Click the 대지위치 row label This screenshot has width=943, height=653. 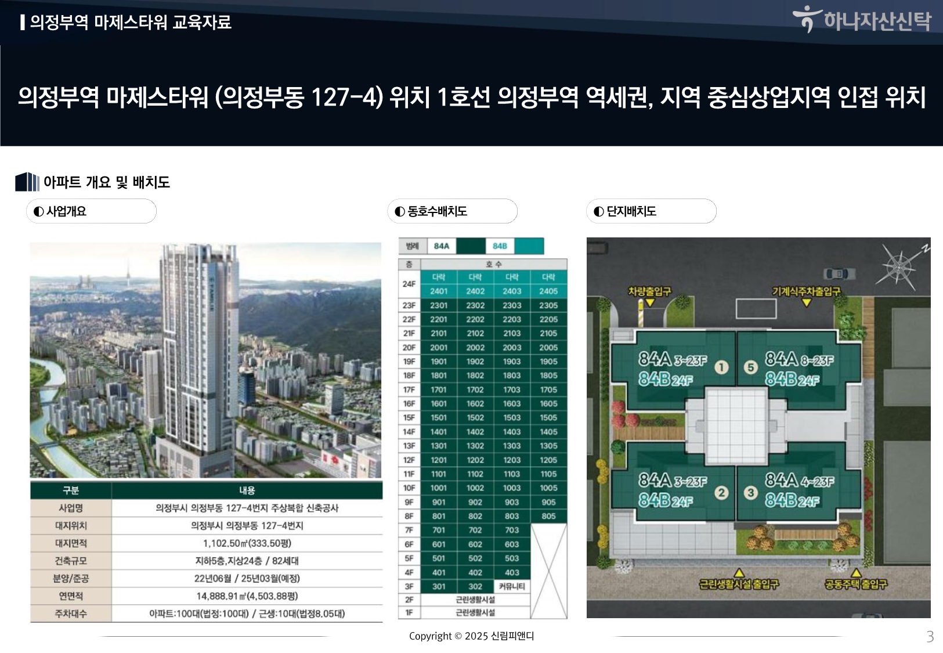point(71,525)
